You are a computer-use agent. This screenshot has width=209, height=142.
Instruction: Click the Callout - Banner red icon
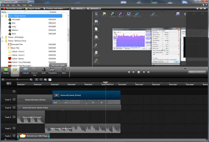(x=10, y=59)
